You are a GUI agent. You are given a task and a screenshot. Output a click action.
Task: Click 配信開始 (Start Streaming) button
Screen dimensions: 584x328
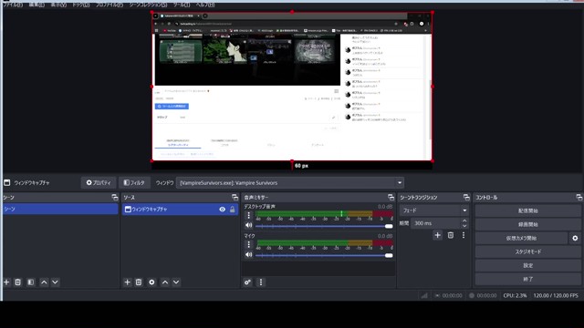coord(528,210)
